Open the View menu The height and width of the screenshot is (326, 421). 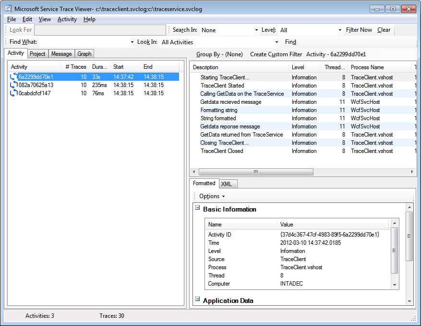pos(45,19)
